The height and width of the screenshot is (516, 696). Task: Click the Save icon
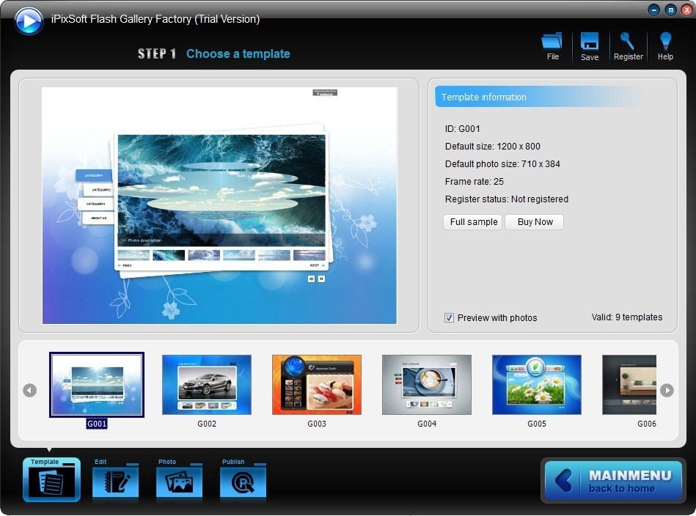[590, 44]
